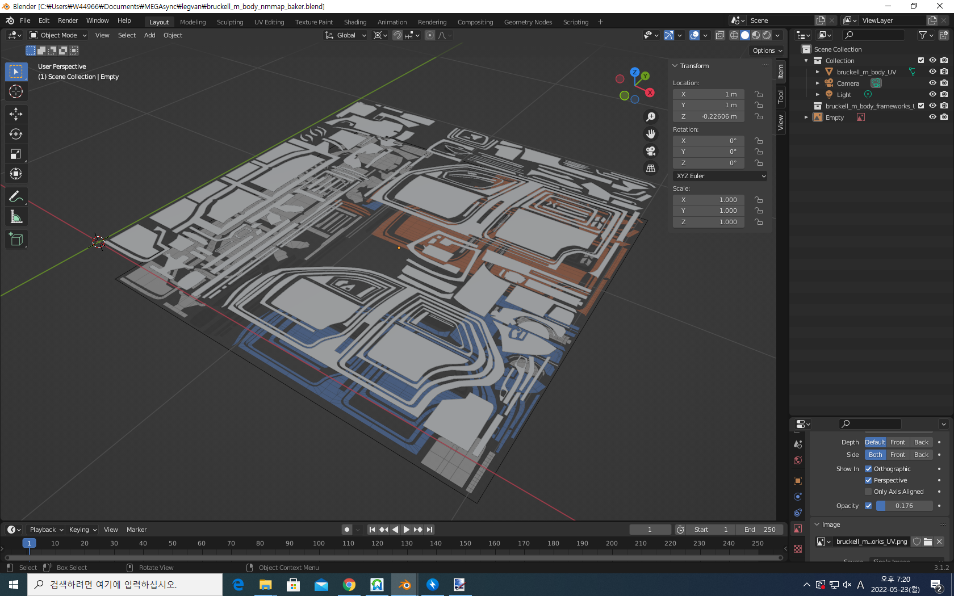Open the Object Mode dropdown

pyautogui.click(x=58, y=35)
